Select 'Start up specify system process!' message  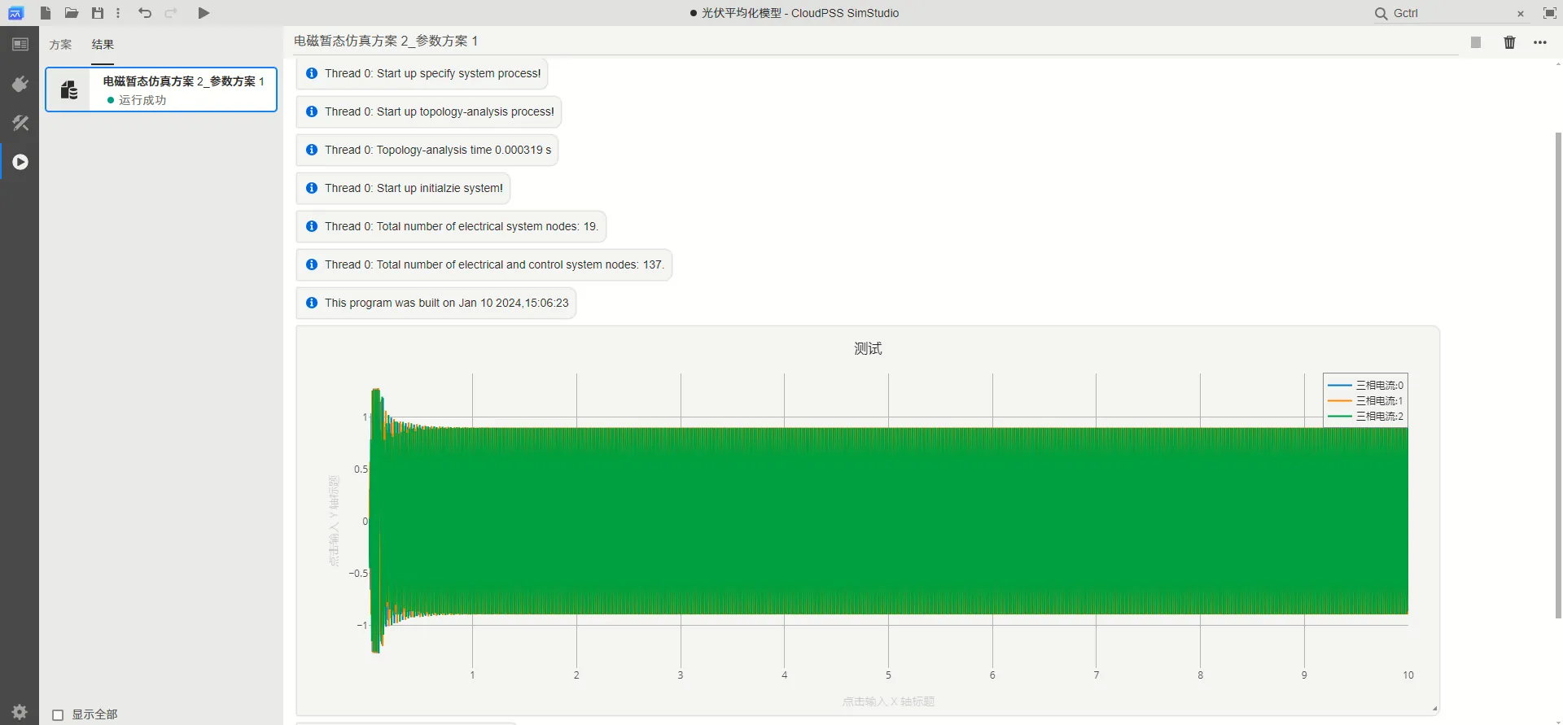pos(422,73)
